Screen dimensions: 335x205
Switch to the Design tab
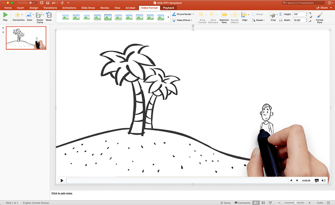point(33,8)
